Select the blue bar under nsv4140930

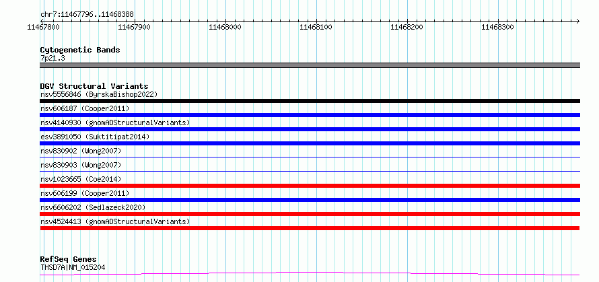click(x=310, y=129)
